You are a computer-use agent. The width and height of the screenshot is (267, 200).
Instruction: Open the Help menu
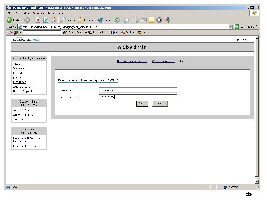pos(60,13)
